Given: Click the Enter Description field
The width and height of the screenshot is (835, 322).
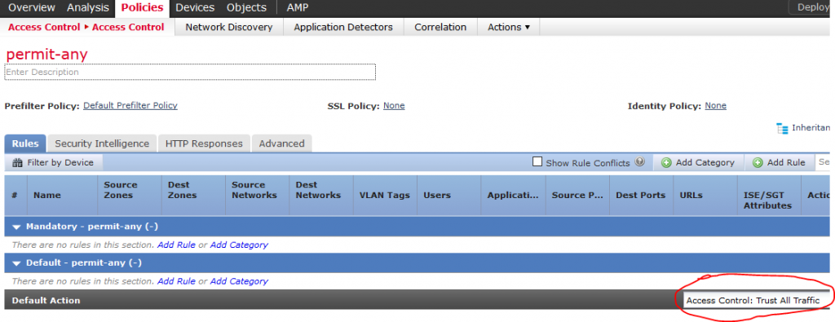Looking at the screenshot, I should coord(190,72).
